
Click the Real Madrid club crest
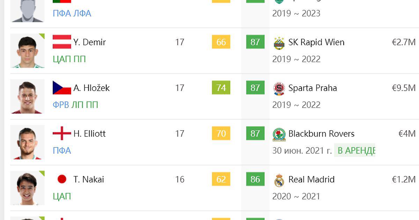pos(279,180)
